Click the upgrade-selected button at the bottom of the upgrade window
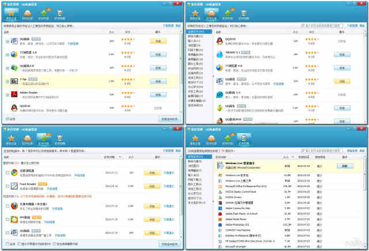This screenshot has width=369, height=251. pos(170,244)
